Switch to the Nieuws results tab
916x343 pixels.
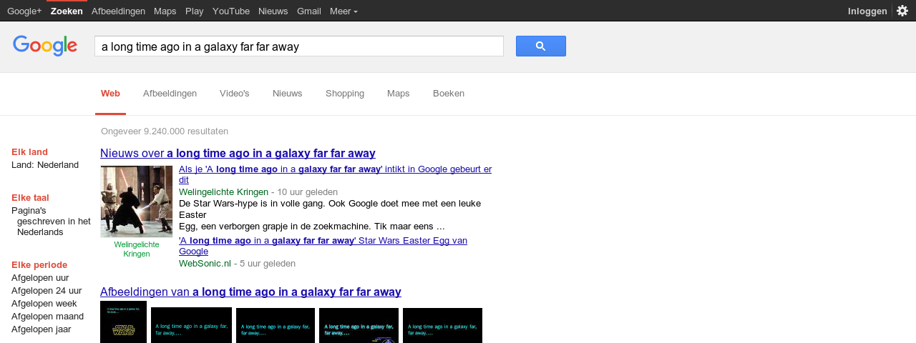click(x=288, y=94)
